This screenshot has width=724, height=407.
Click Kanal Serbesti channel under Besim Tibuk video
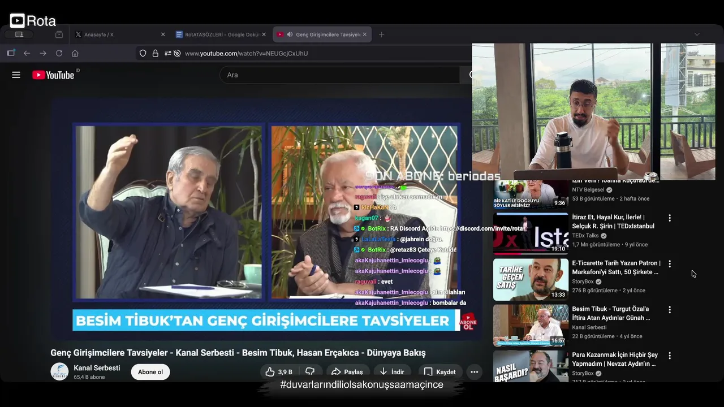(x=589, y=327)
